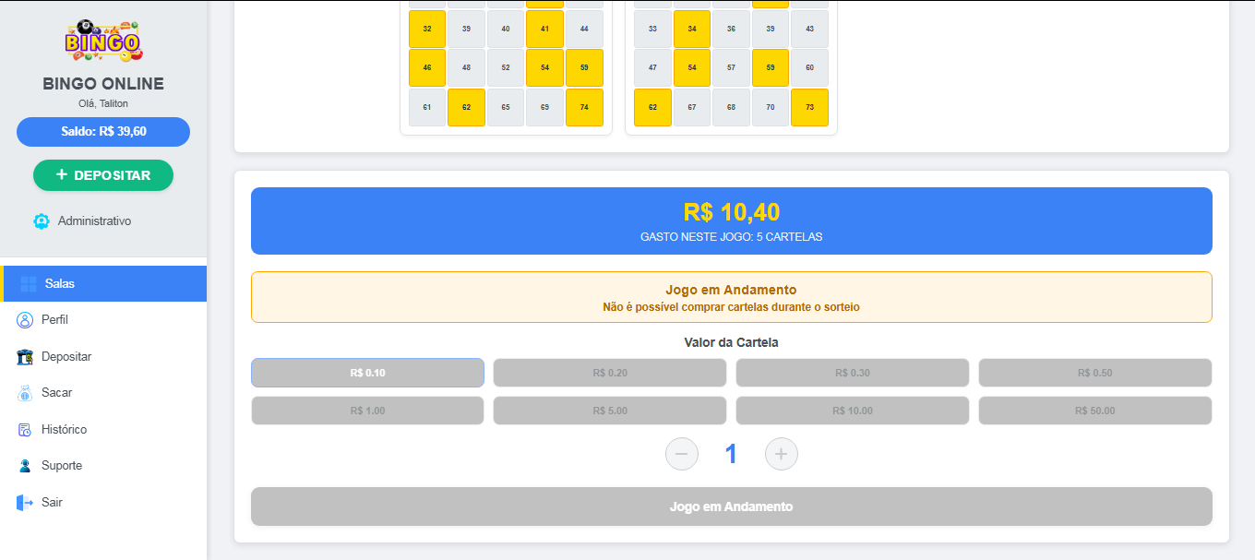Click the disabled R$ 5.00 option

tap(609, 410)
